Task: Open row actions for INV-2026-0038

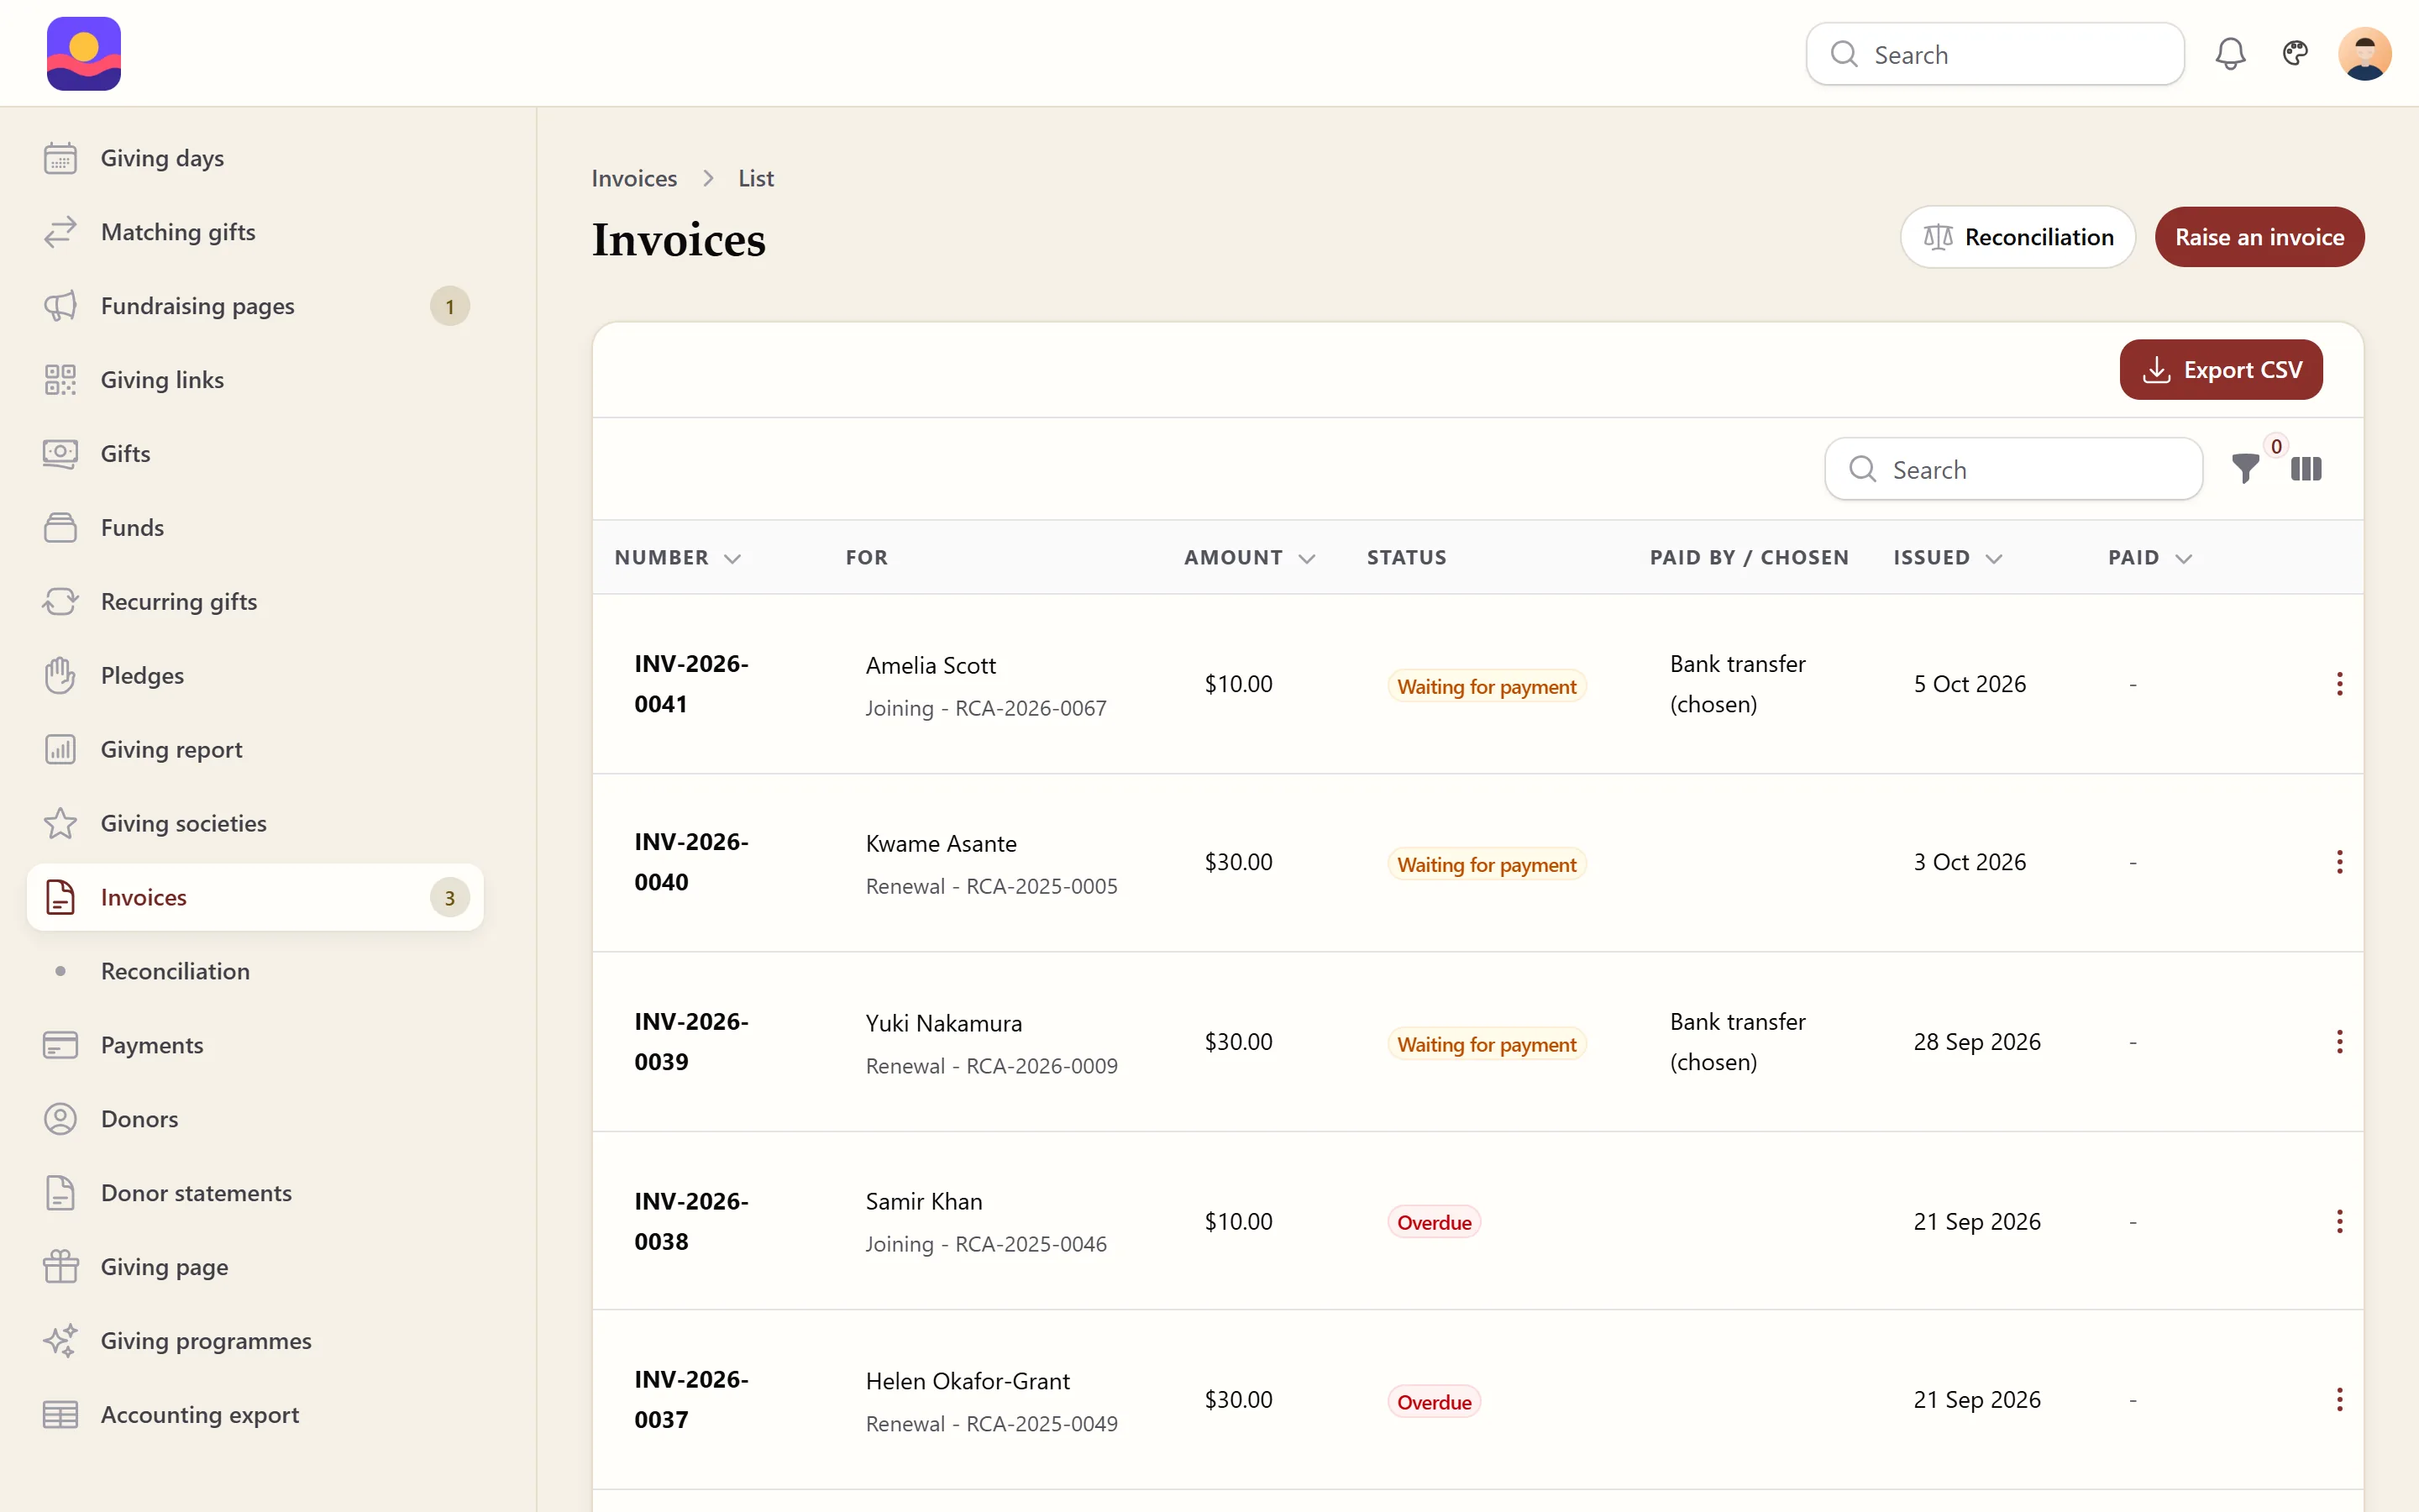Action: (x=2339, y=1221)
